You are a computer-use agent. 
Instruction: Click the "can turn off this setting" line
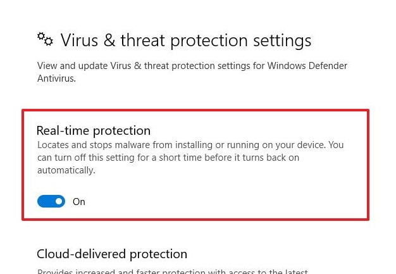click(168, 158)
